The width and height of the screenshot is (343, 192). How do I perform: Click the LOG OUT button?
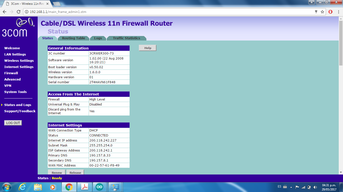13,123
